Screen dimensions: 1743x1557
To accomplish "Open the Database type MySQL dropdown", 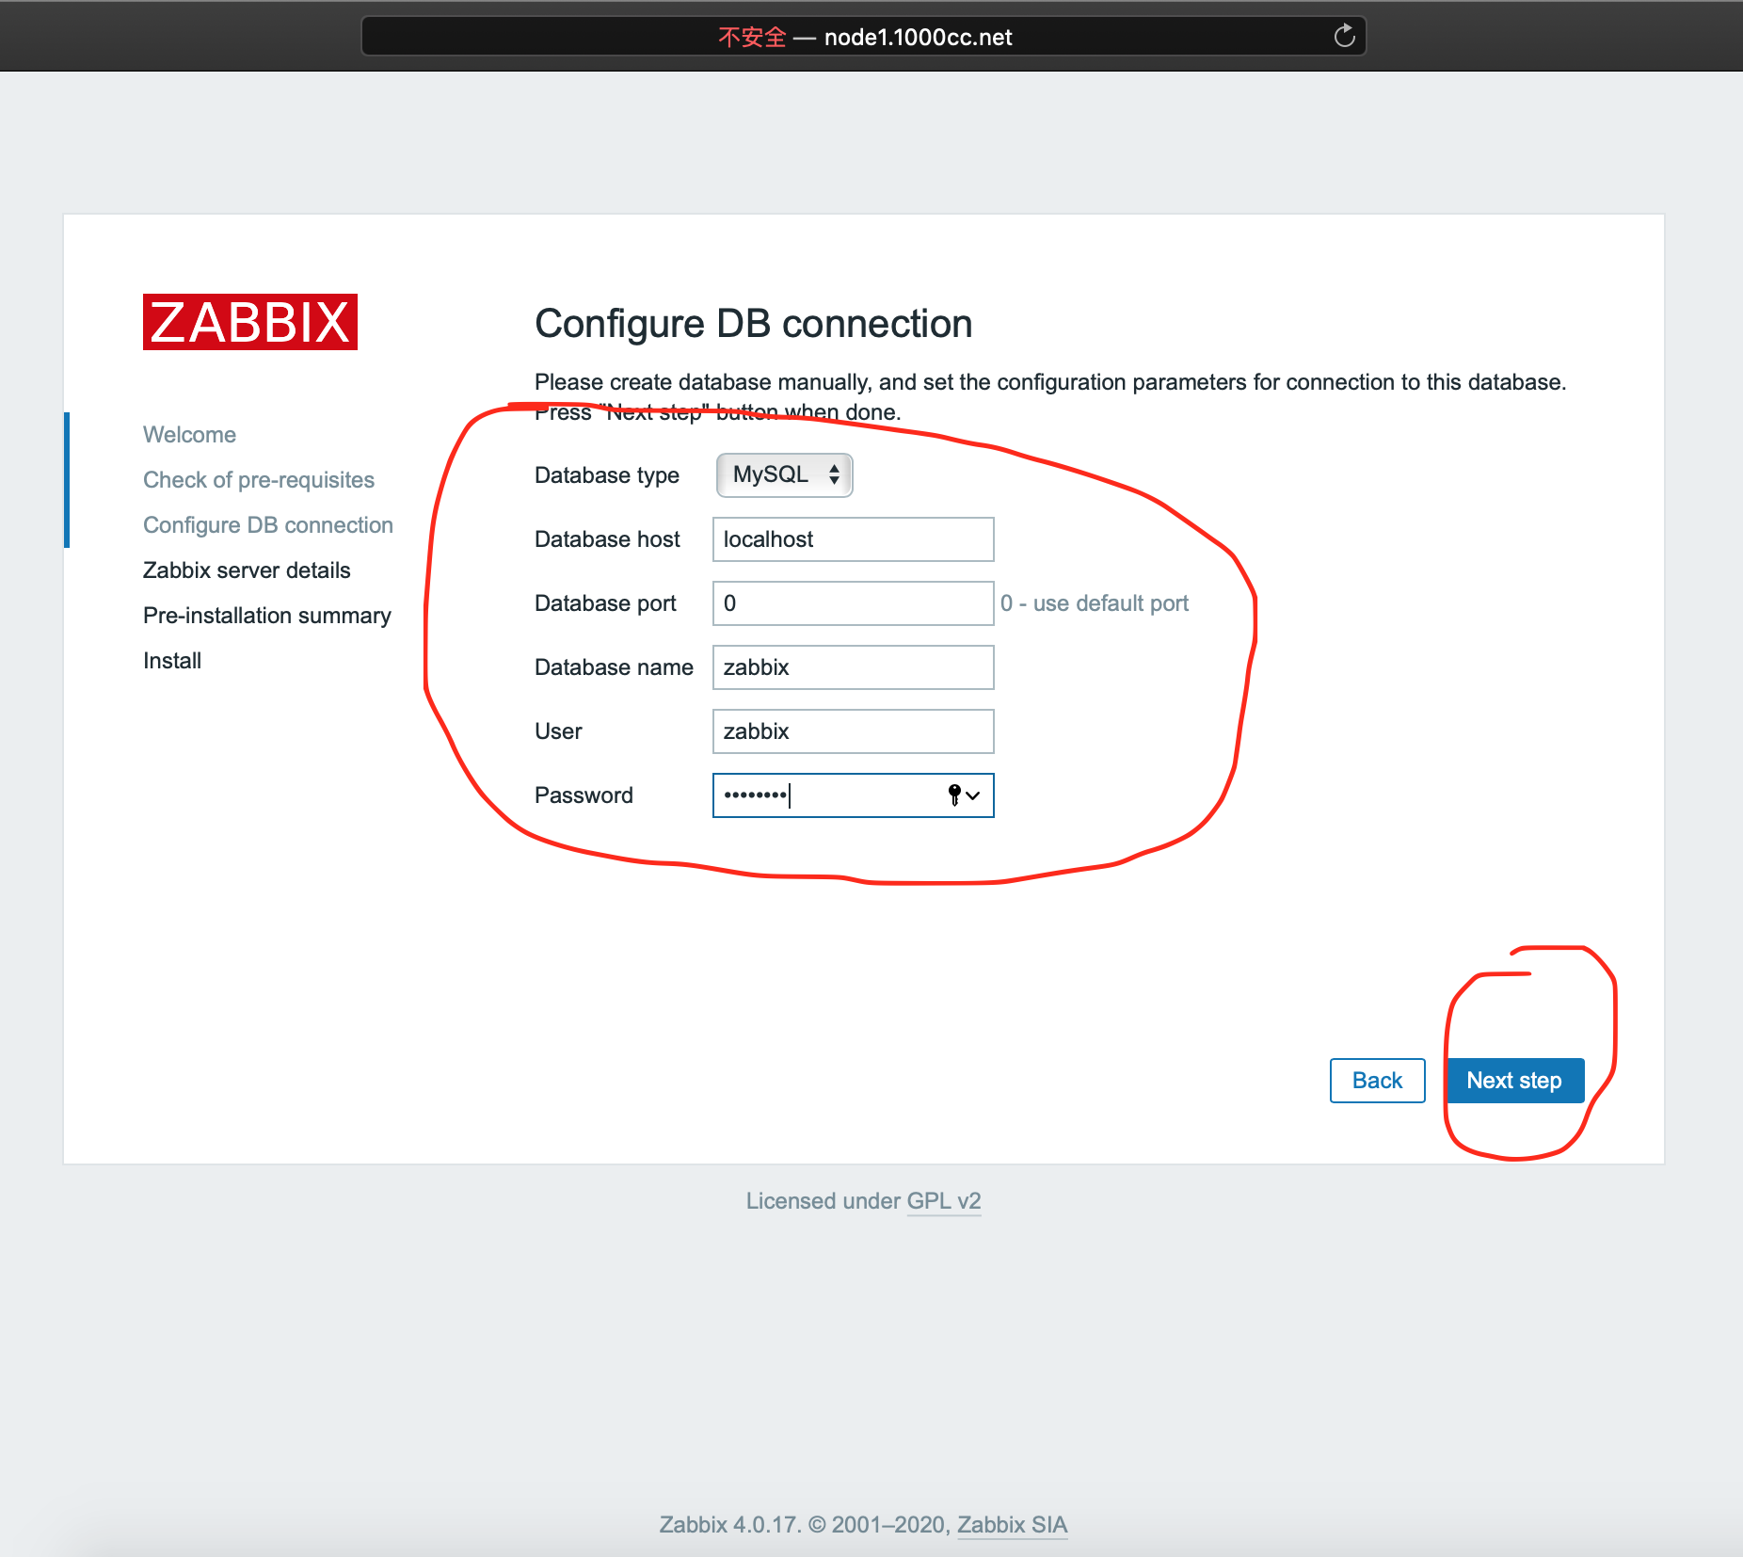I will (x=784, y=474).
